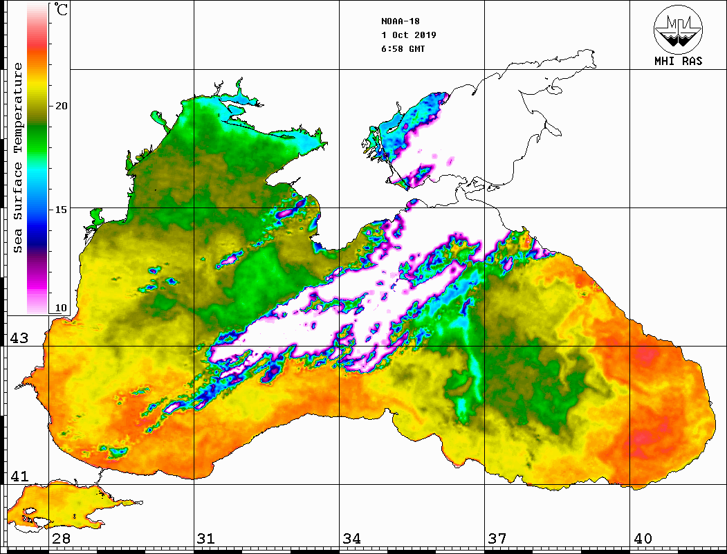Click the 'NOAA-18' satellite label
The width and height of the screenshot is (727, 554).
point(400,21)
